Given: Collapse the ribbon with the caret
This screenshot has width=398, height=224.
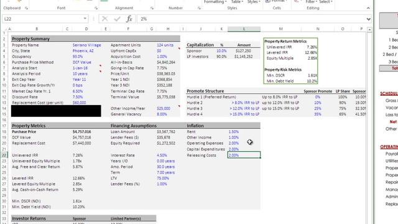Looking at the screenshot, I should tap(368, 8).
